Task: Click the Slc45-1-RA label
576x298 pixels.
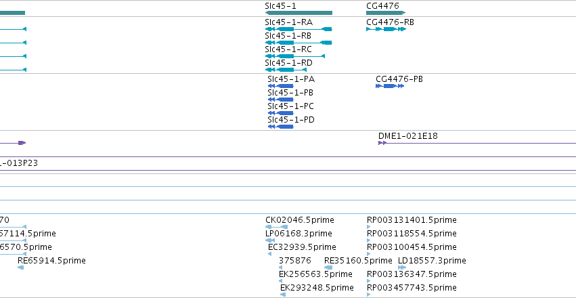Action: (289, 22)
